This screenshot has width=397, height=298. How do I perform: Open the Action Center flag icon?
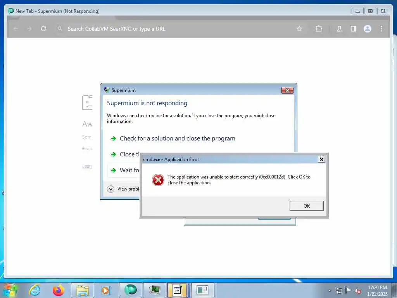(349, 290)
